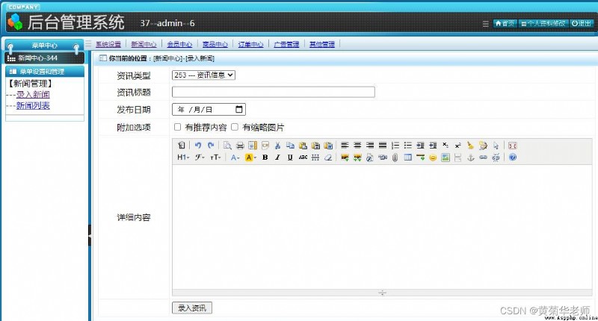Click the insert hyperlink chain icon
The height and width of the screenshot is (321, 598).
[483, 158]
